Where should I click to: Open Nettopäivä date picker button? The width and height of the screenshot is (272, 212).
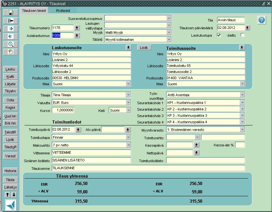click(196, 152)
